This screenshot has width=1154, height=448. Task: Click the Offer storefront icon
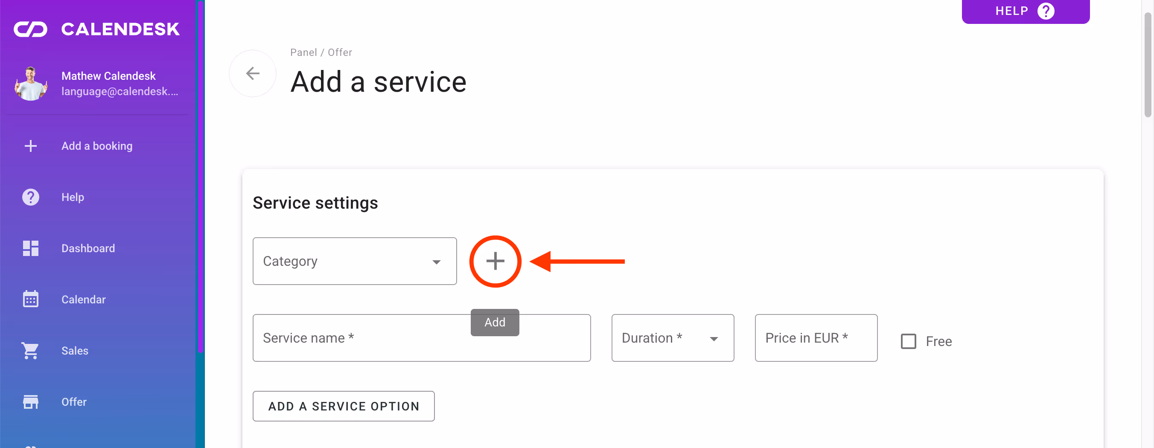point(30,402)
